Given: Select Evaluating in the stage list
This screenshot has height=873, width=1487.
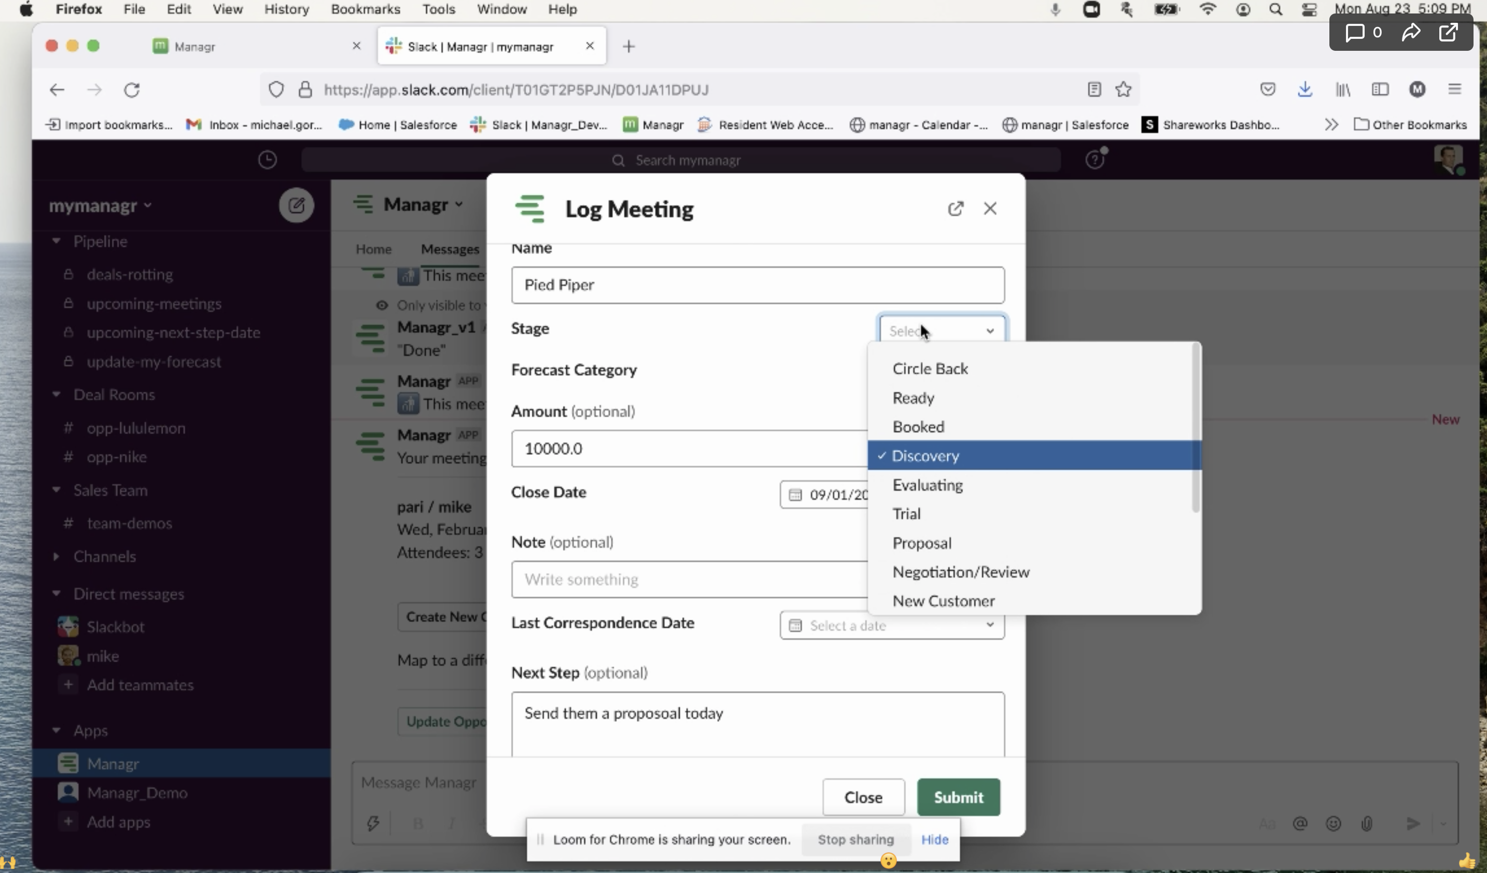Looking at the screenshot, I should (x=927, y=485).
